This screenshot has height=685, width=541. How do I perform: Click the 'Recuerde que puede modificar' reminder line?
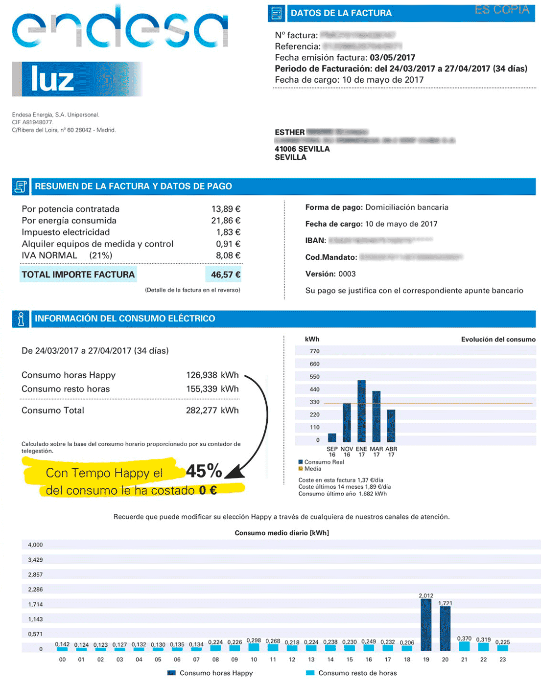point(282,517)
